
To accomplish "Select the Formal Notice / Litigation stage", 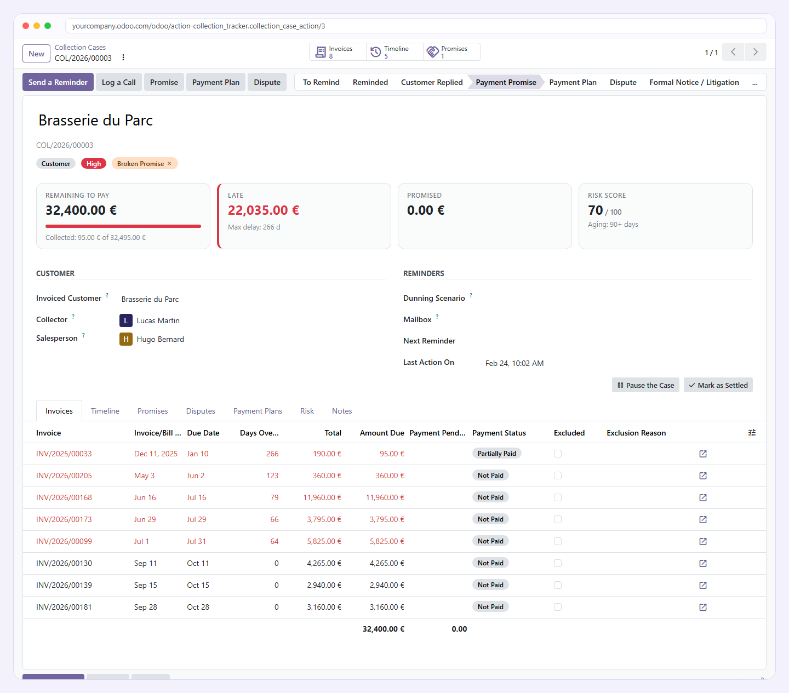I will (x=694, y=82).
